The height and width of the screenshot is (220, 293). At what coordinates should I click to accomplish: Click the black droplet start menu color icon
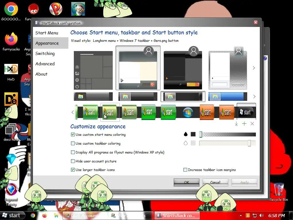pos(185,134)
